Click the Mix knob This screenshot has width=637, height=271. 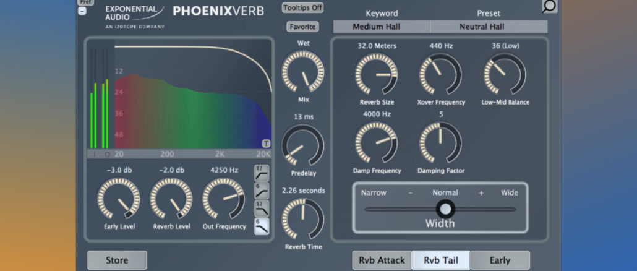click(303, 72)
